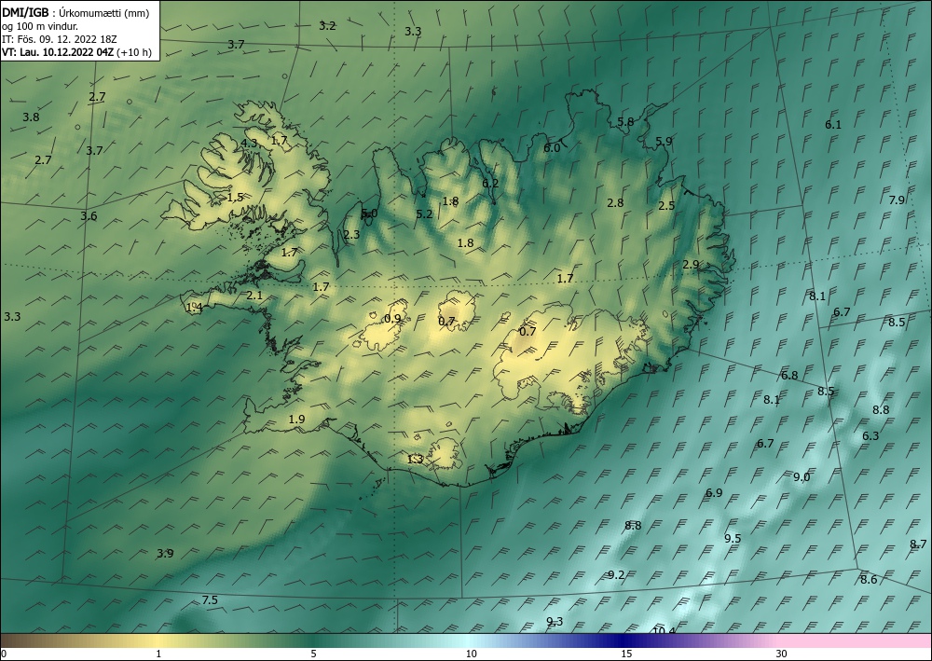Click the 6.2 value on the map
The image size is (932, 661).
(x=490, y=184)
